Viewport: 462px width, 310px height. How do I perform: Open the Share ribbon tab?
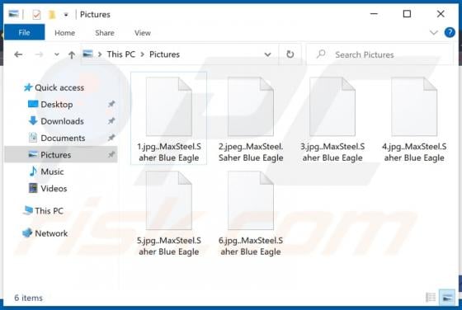pos(105,33)
